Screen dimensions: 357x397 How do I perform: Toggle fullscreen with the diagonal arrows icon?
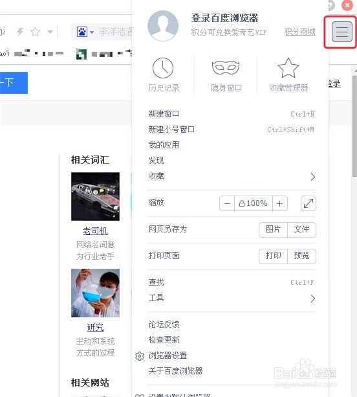[x=308, y=203]
